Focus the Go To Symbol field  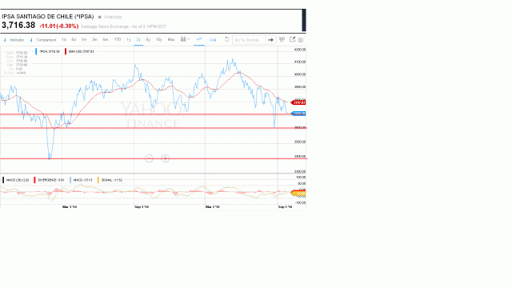coord(249,40)
